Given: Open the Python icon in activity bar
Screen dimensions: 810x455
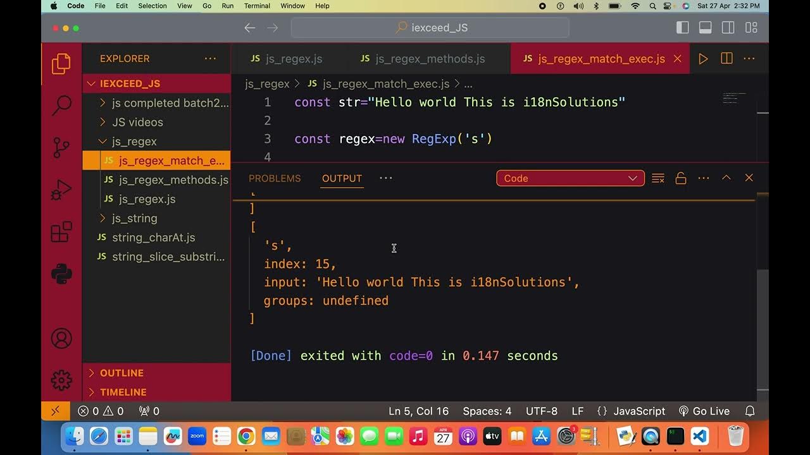Looking at the screenshot, I should pyautogui.click(x=61, y=274).
